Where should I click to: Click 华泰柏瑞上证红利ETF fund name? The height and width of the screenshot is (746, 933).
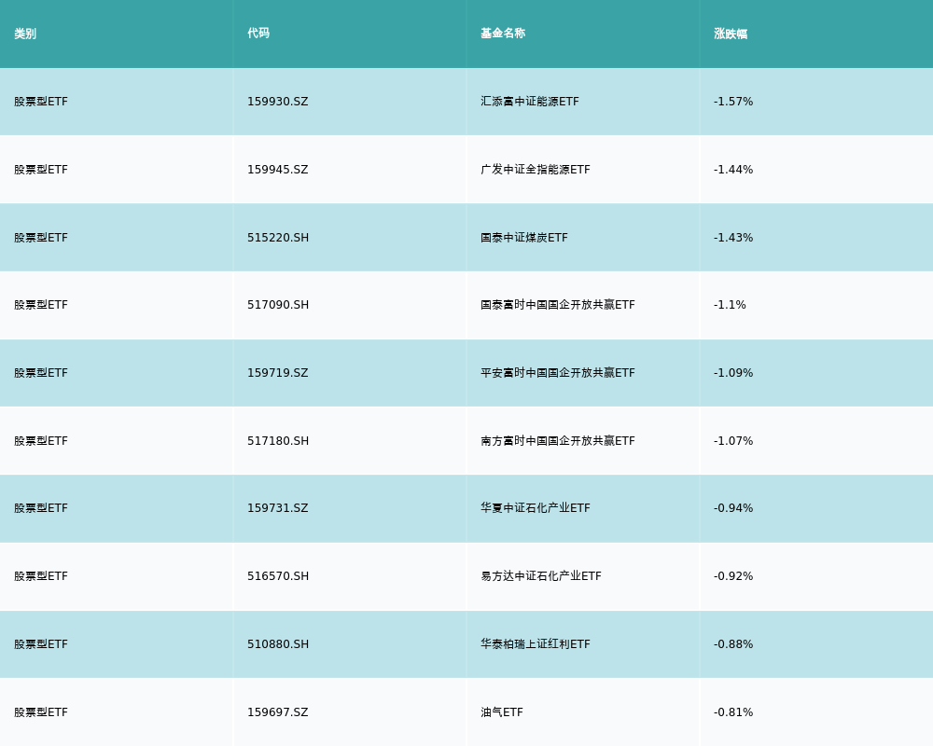[535, 644]
